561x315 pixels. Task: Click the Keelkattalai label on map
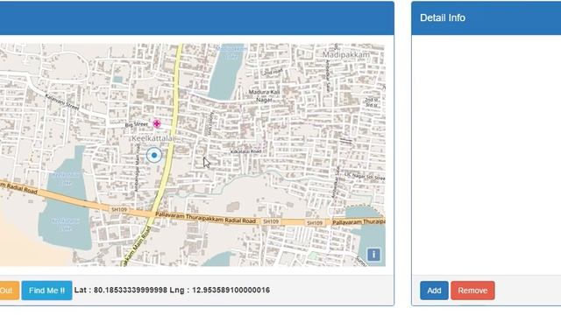click(153, 138)
